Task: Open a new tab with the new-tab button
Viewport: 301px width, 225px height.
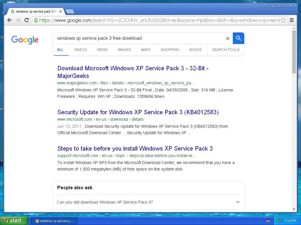Action: click(70, 12)
